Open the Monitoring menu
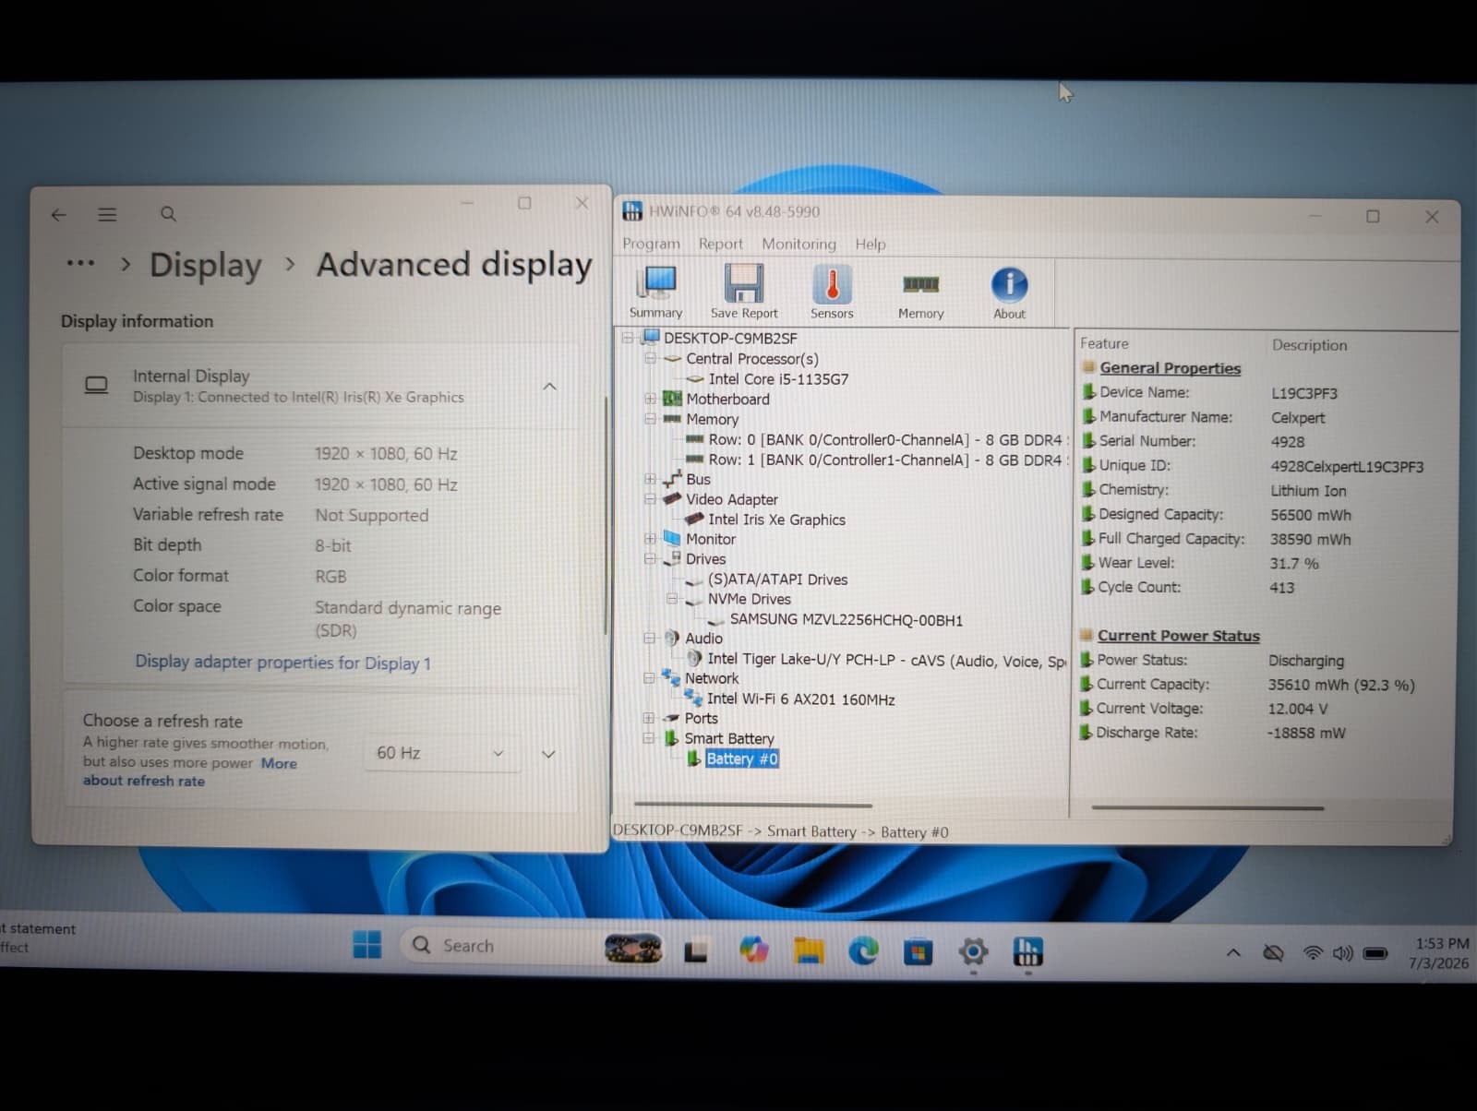This screenshot has width=1477, height=1111. (799, 244)
